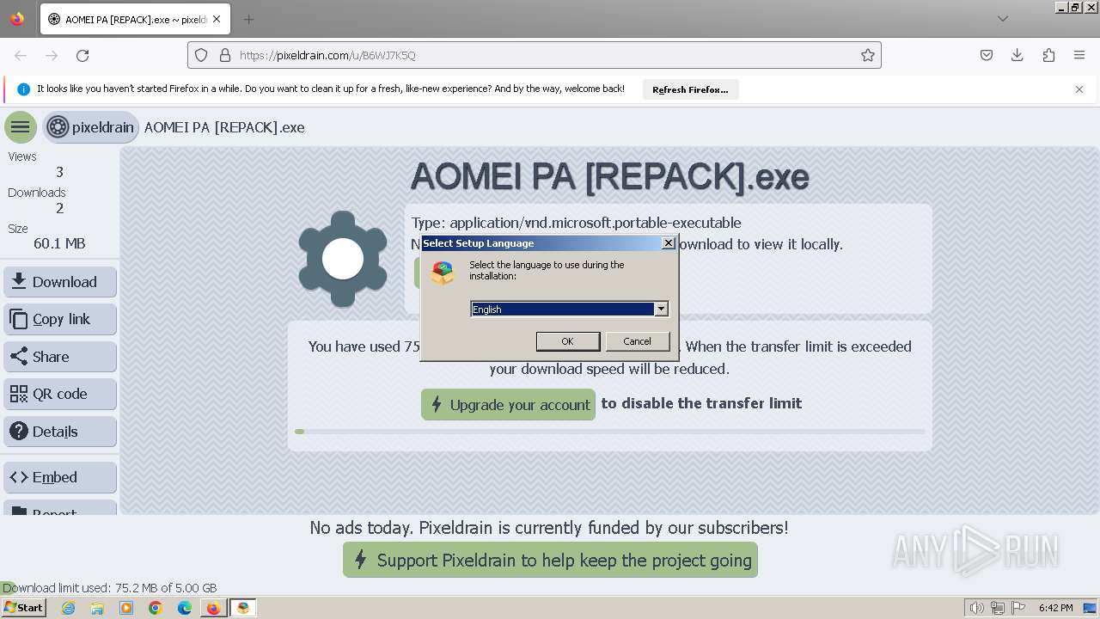Open Firefox application menu

(x=1079, y=55)
